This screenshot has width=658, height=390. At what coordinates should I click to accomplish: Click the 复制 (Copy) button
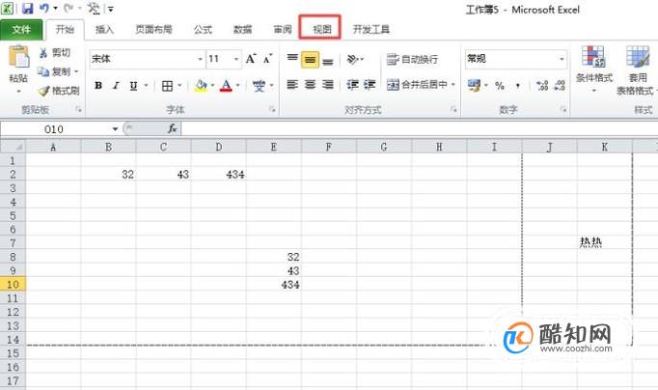pos(55,71)
